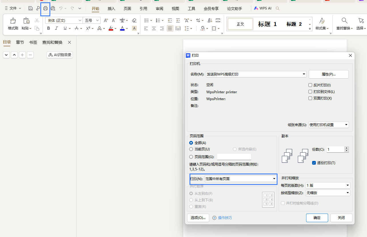Select 全部 page range radio button
This screenshot has height=237, width=367.
(x=191, y=143)
